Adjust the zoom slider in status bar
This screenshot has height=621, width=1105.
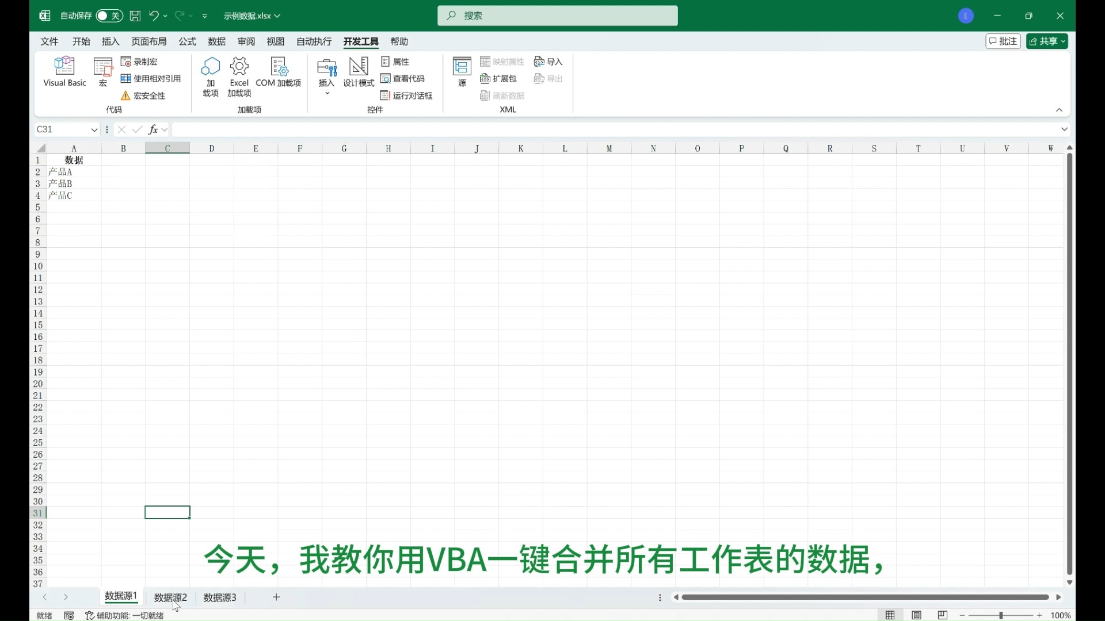pos(1001,615)
